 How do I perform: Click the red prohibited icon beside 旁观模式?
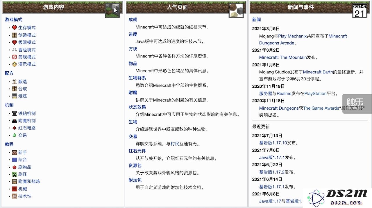tap(15, 57)
